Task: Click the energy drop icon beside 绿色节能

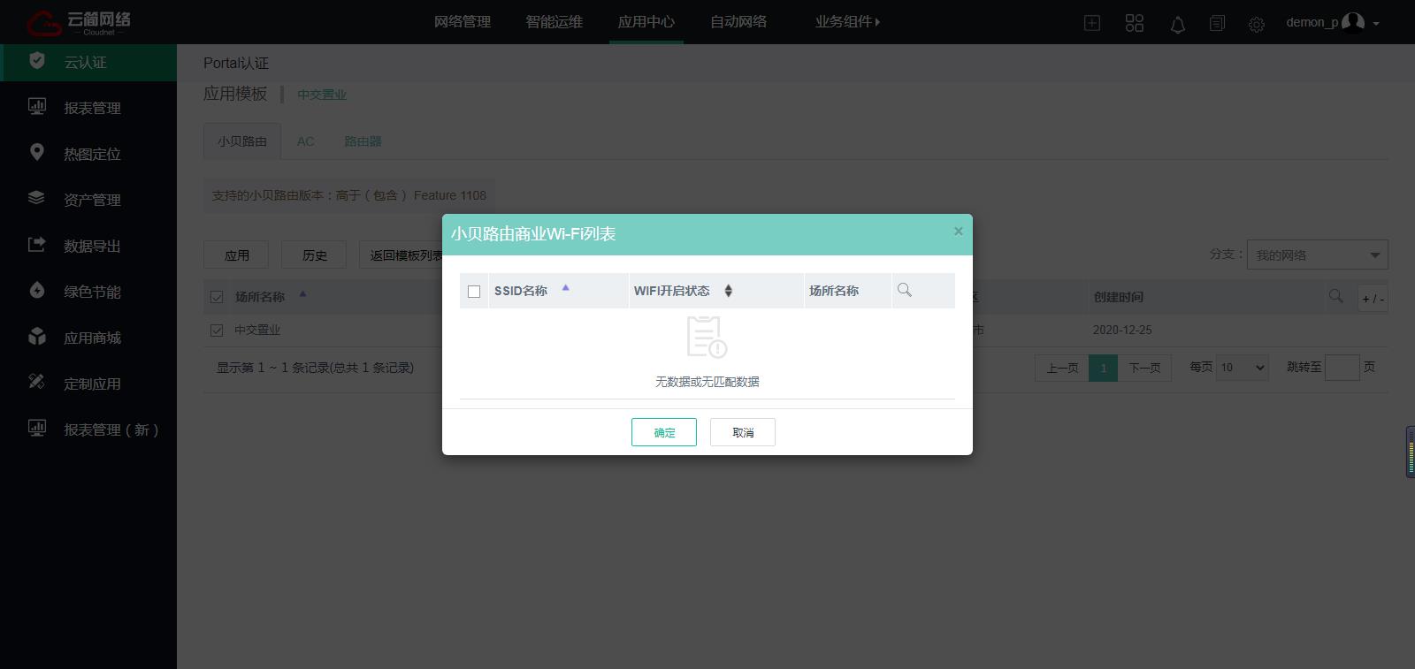Action: [36, 290]
